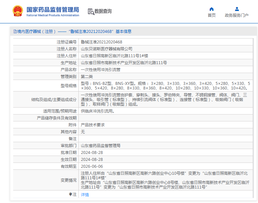Click the 有效期至 row label
The image size is (258, 203).
pos(69,166)
